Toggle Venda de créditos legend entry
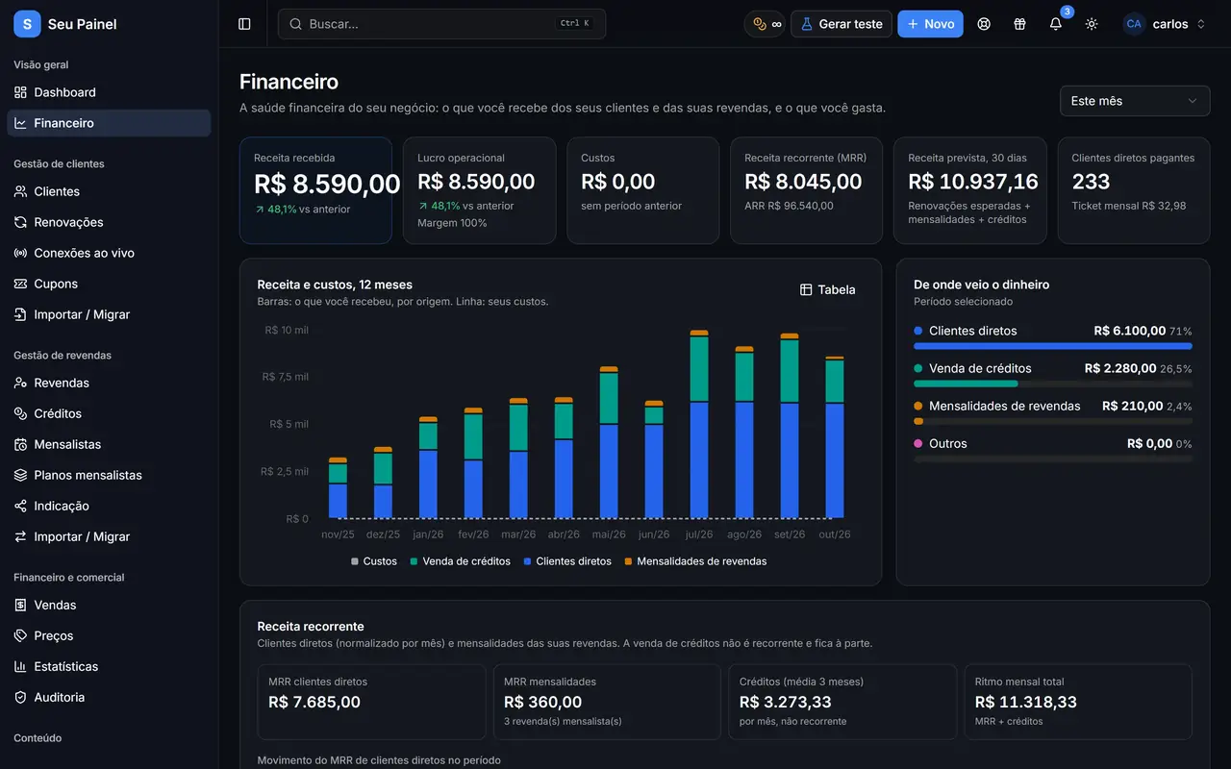 pyautogui.click(x=460, y=561)
